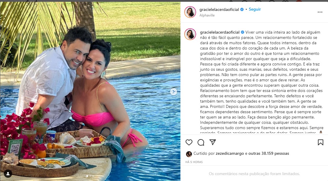Screen dimensions: 328x181
Task: Open comments via the speech bubble icon
Action: click(201, 142)
